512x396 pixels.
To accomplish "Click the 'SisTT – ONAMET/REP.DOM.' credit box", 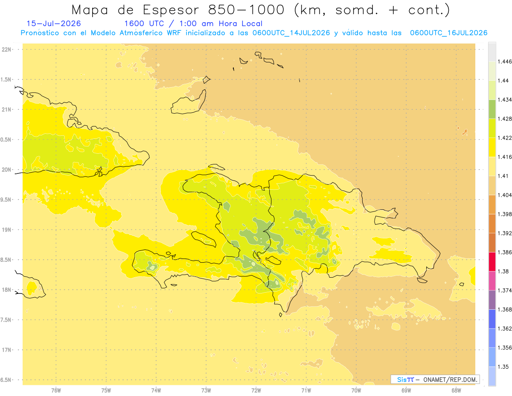I will 435,379.
